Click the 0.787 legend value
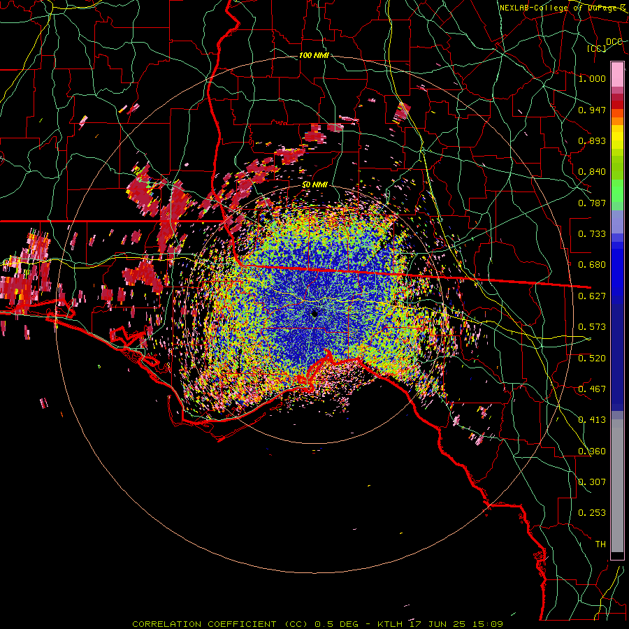The image size is (629, 629). click(592, 203)
